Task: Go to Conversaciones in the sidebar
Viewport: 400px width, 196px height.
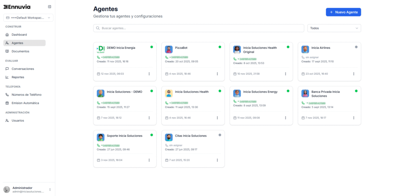Action: coord(23,69)
